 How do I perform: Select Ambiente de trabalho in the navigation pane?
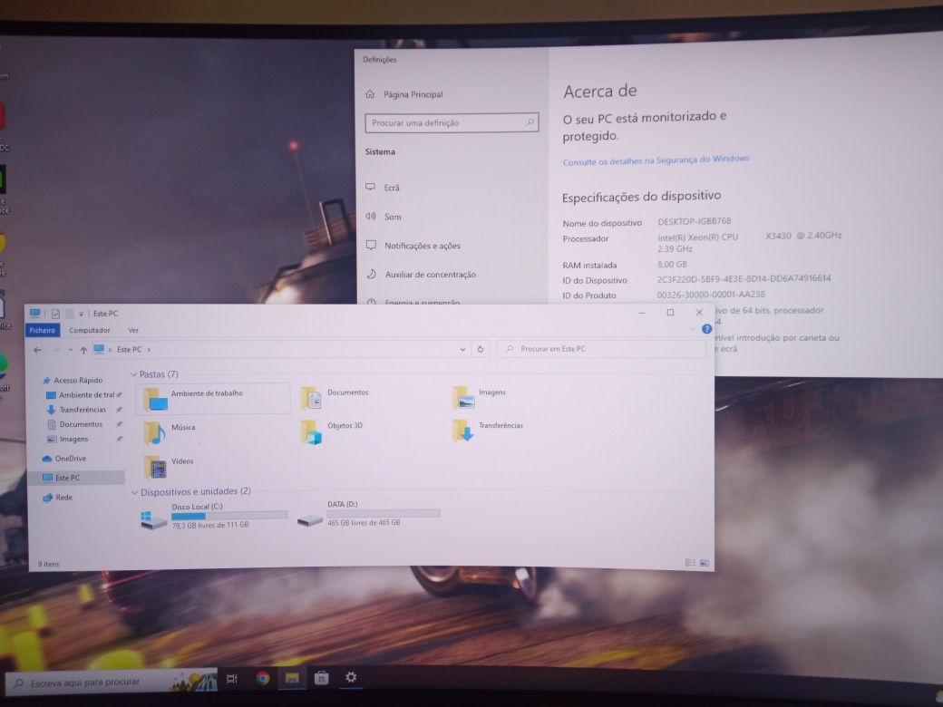tap(83, 395)
